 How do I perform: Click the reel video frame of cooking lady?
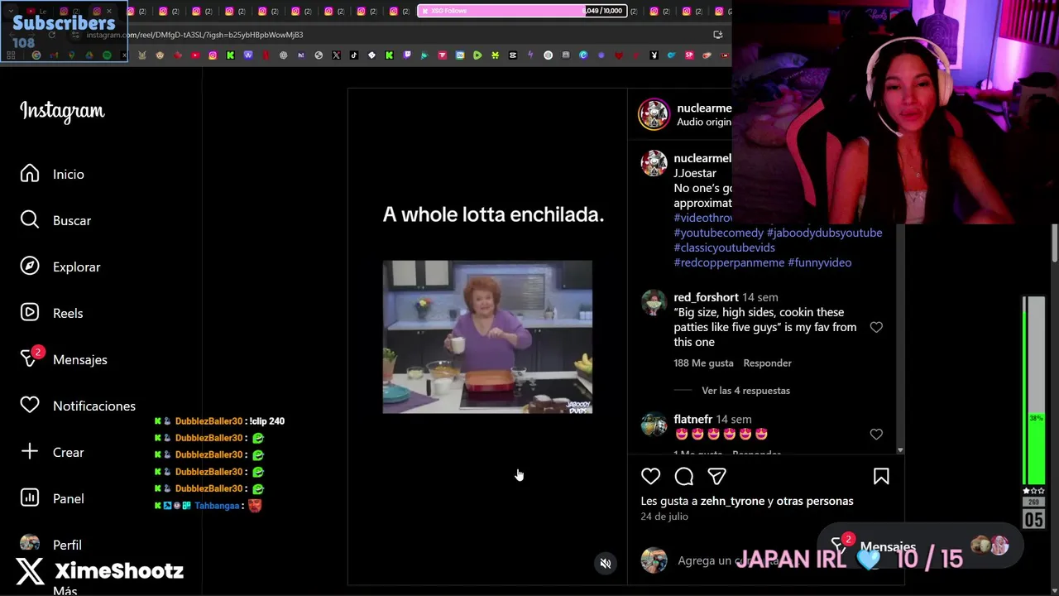tap(487, 337)
